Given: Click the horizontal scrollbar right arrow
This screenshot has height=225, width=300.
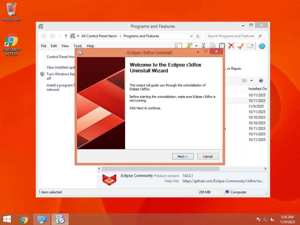Looking at the screenshot, I should point(265,168).
